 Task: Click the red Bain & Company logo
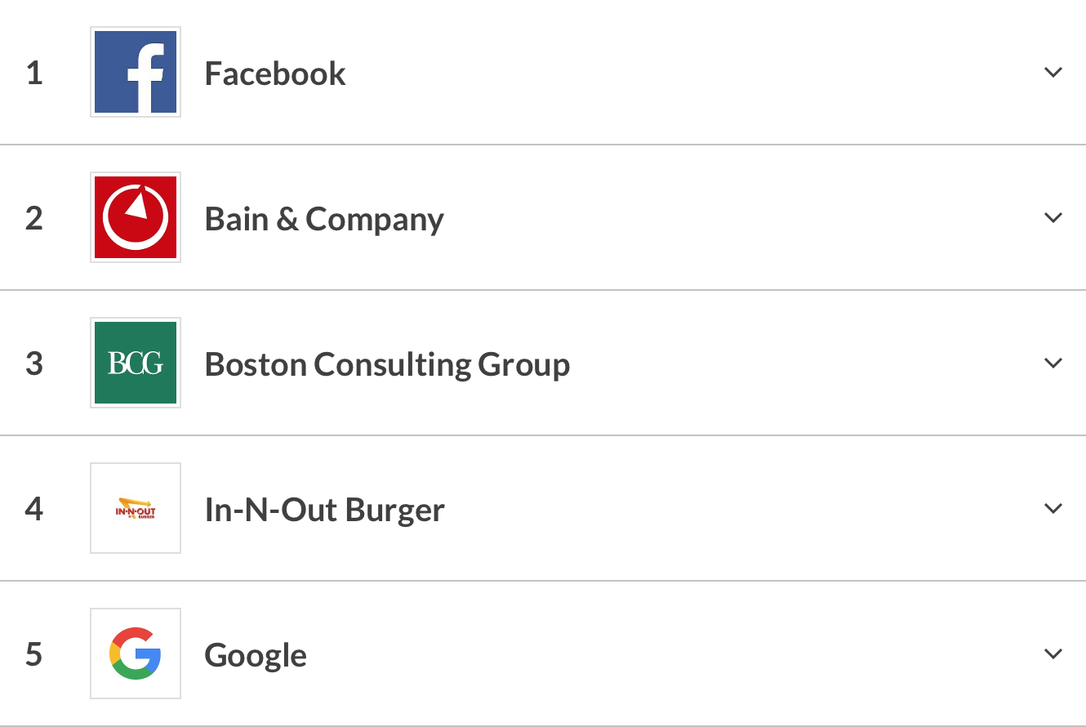pyautogui.click(x=136, y=217)
